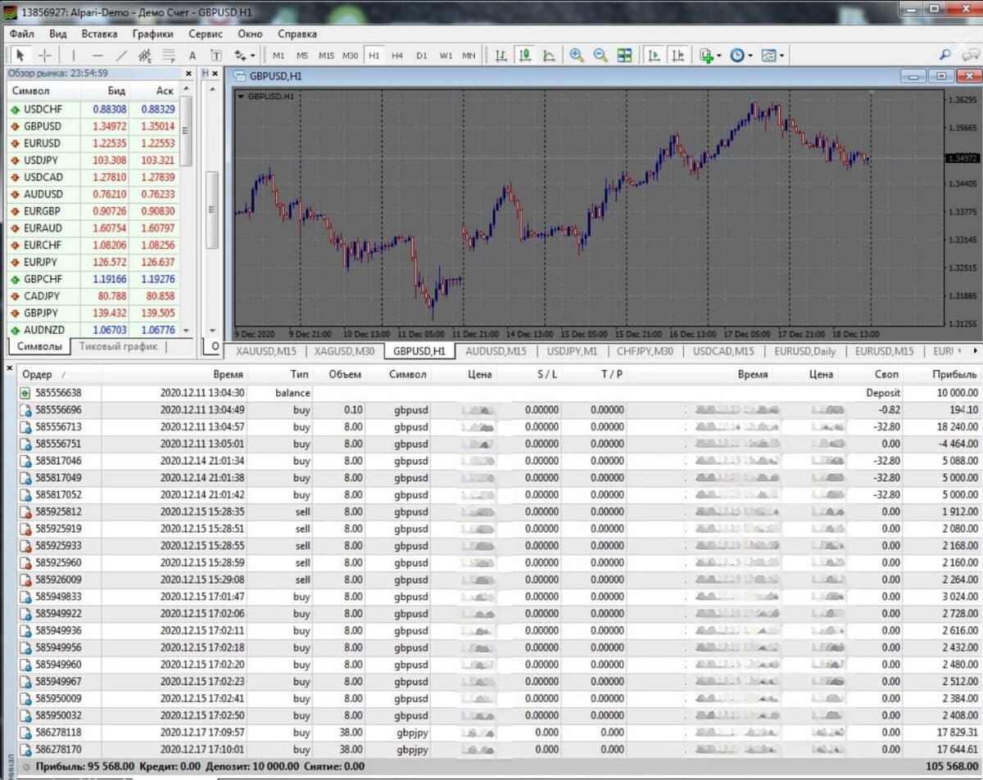Select order 586278118 row
This screenshot has width=983, height=780.
(499, 733)
